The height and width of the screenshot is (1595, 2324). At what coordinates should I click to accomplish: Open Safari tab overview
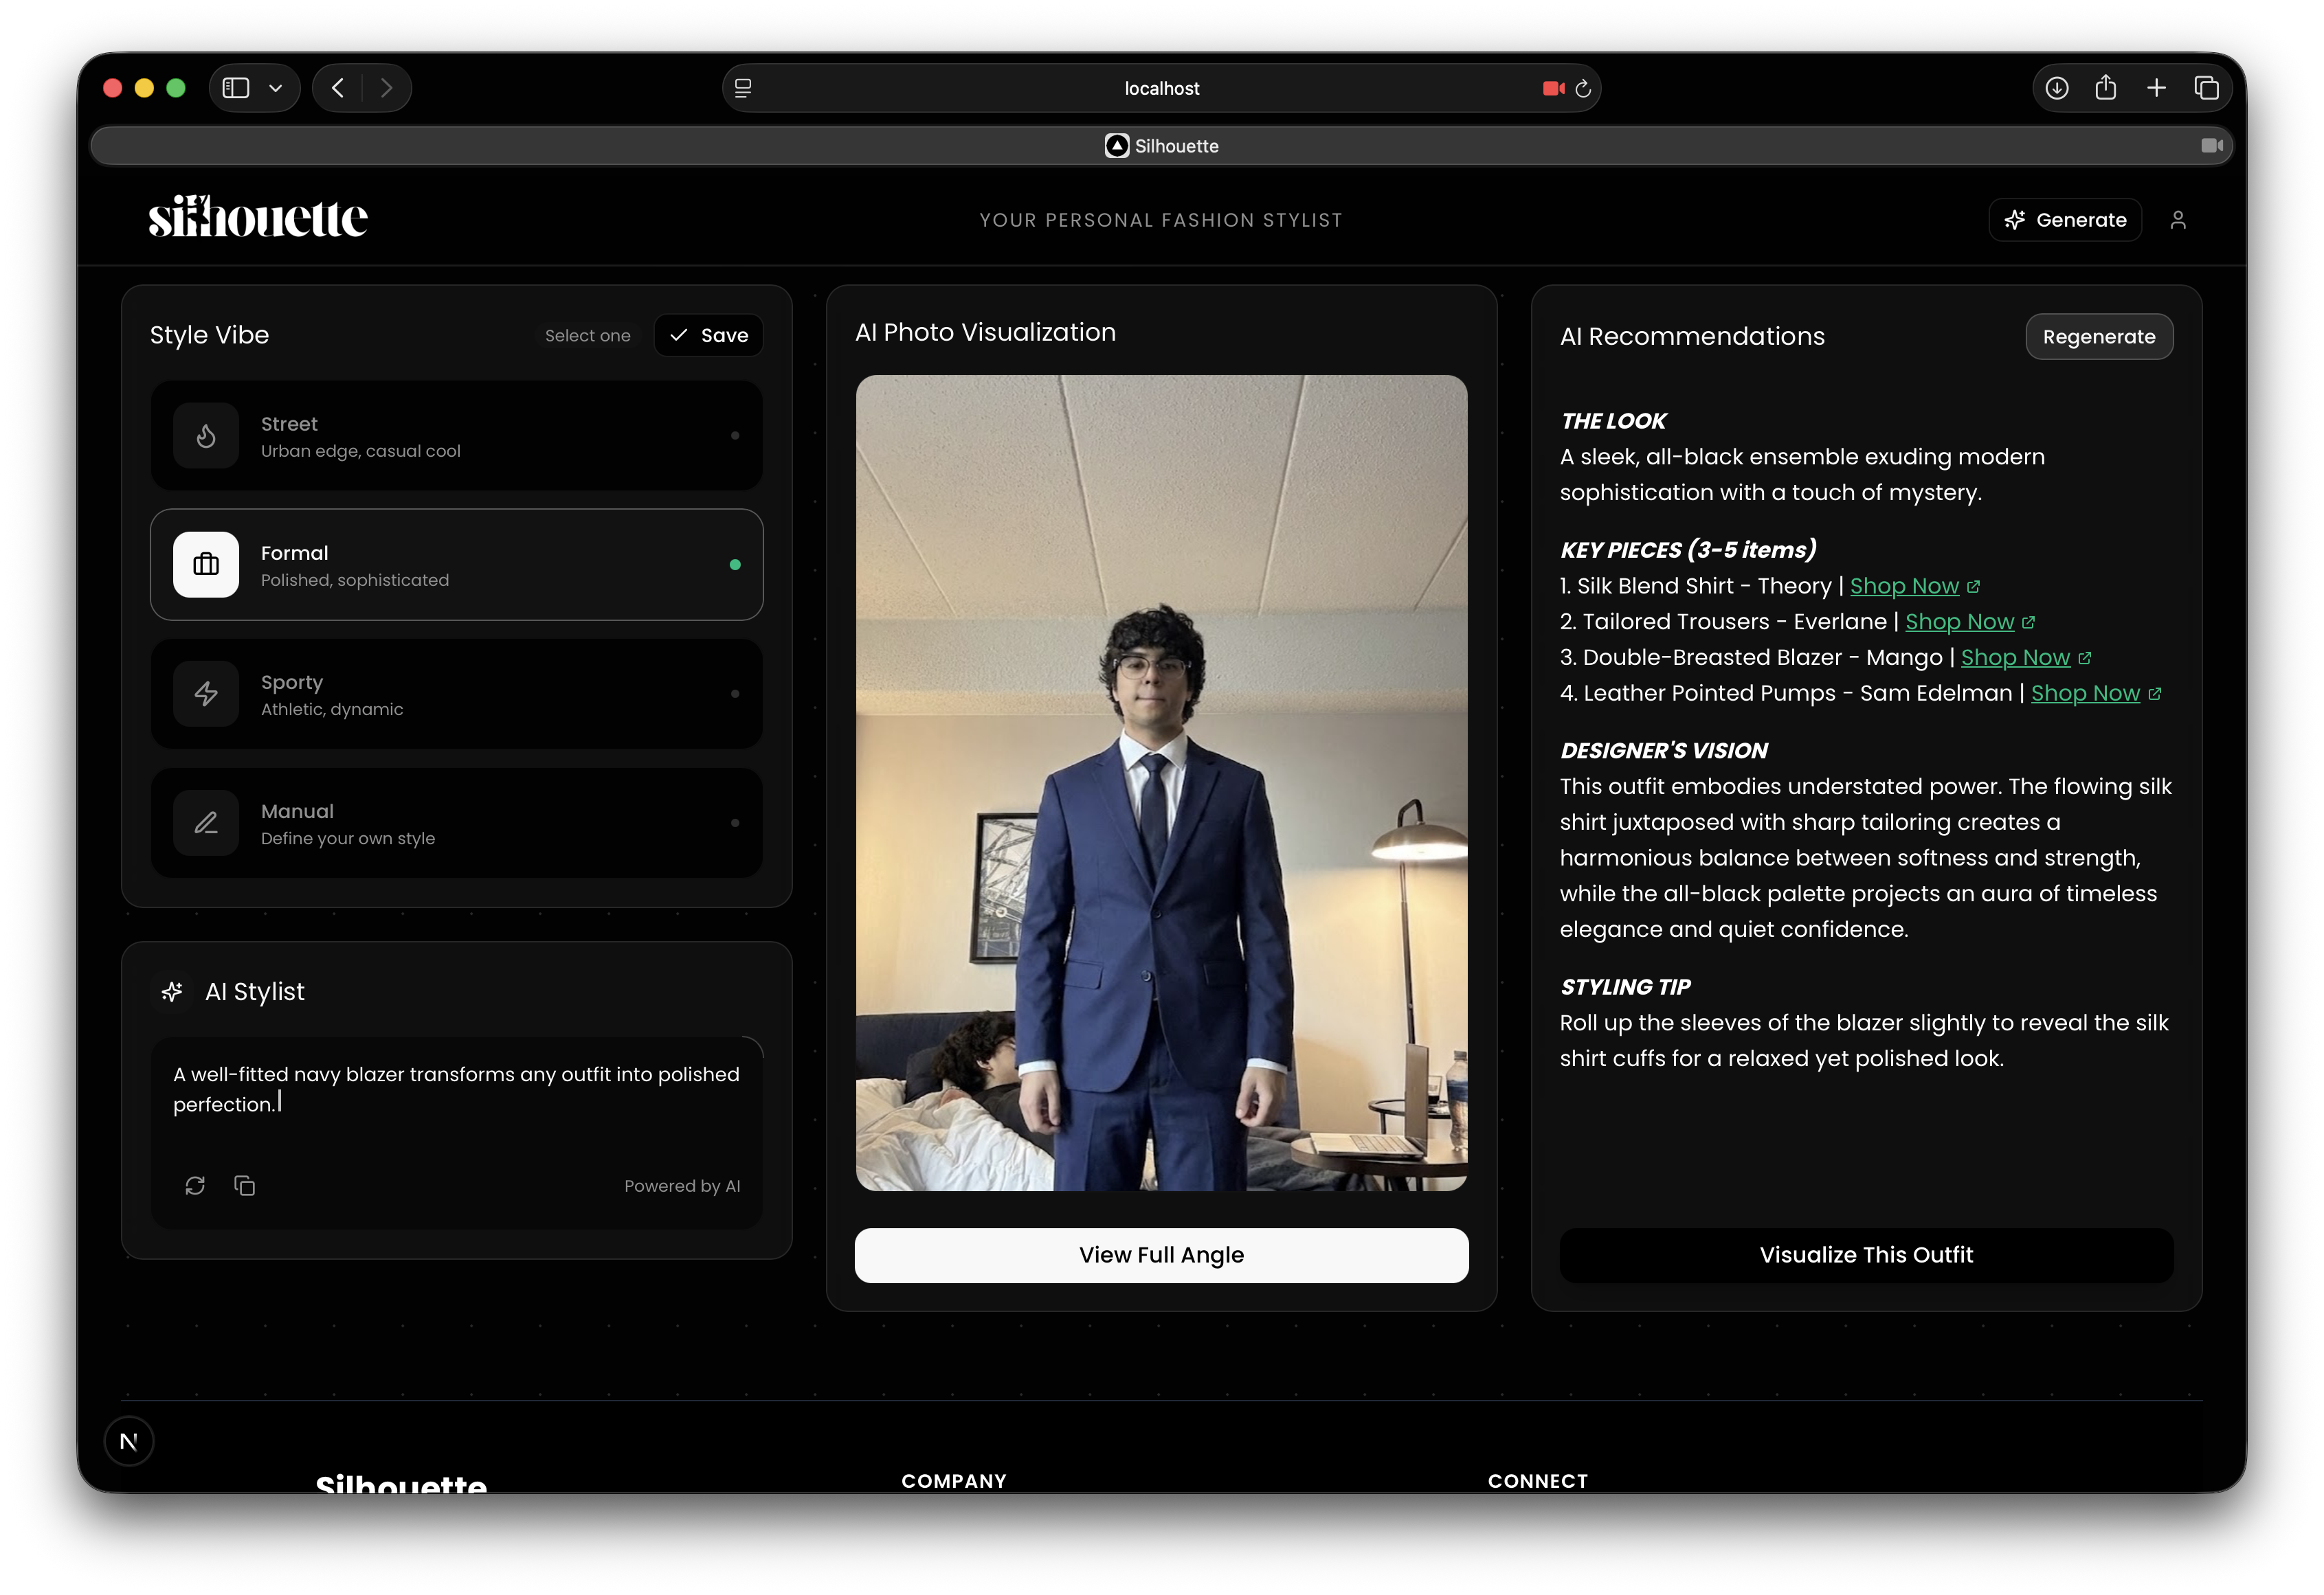pos(2206,88)
